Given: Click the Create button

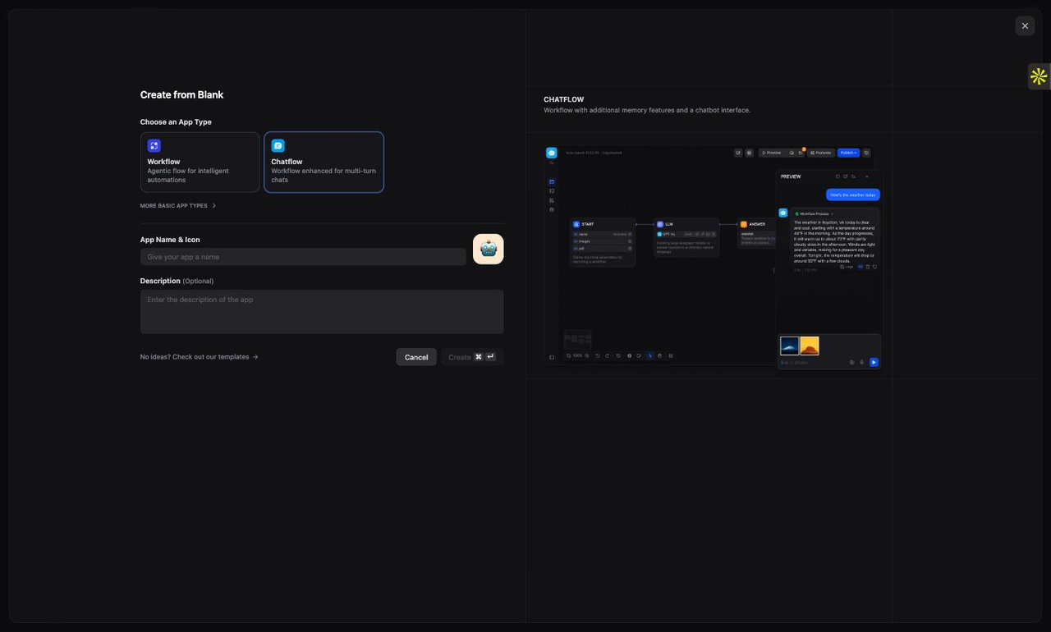Looking at the screenshot, I should click(471, 357).
